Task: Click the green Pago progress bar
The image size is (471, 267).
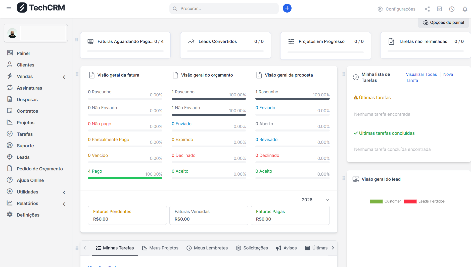Action: [125, 178]
